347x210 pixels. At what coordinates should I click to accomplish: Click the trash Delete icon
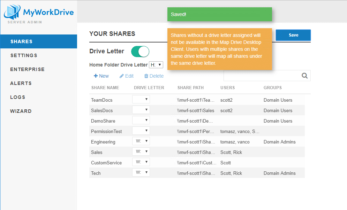[x=146, y=76]
